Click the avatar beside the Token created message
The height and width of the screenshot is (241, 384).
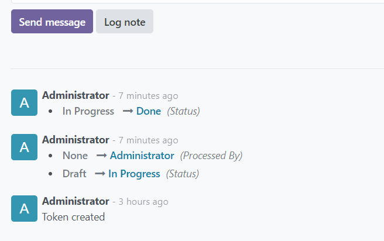click(24, 208)
